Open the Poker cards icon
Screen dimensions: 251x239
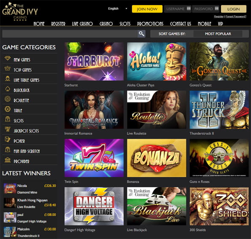pos(8,140)
